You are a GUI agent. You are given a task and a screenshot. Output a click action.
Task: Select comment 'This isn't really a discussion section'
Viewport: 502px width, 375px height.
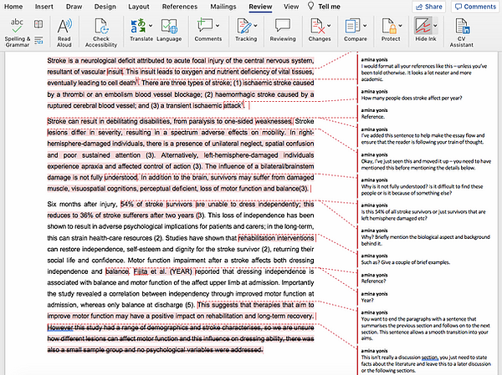[426, 361]
